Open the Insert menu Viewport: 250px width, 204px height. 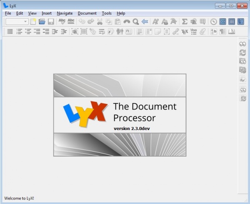pos(47,13)
